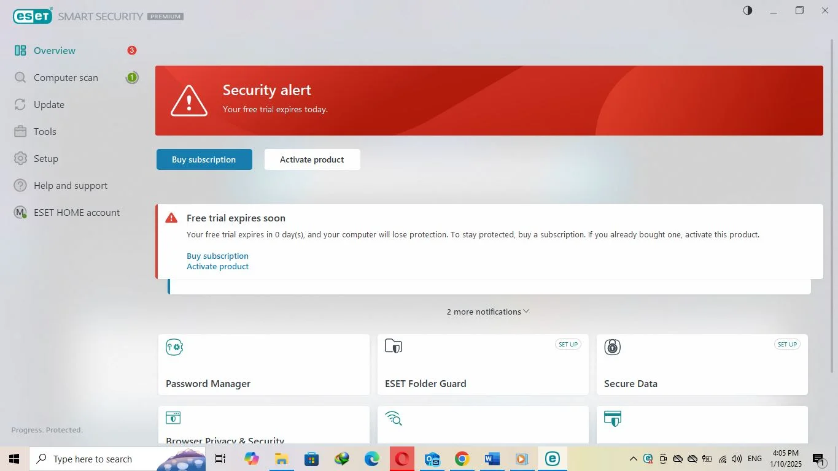Click the green 1 badge beside Computer scan
The width and height of the screenshot is (838, 471).
[x=131, y=77]
